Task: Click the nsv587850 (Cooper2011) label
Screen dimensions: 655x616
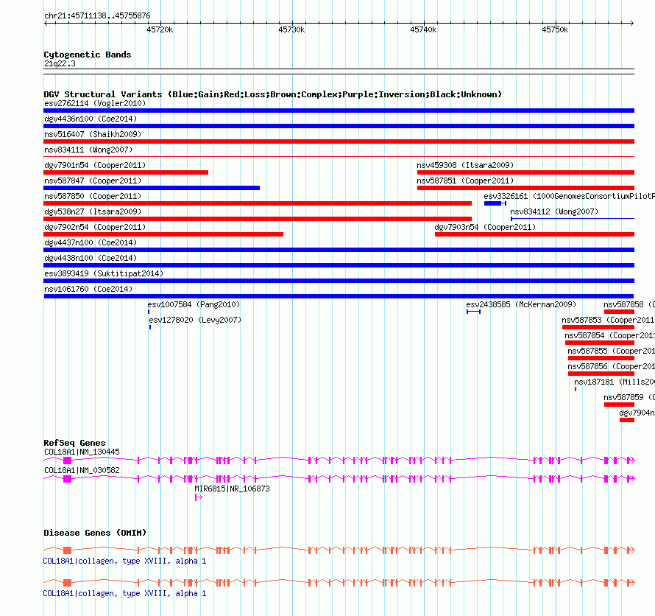Action: tap(93, 196)
